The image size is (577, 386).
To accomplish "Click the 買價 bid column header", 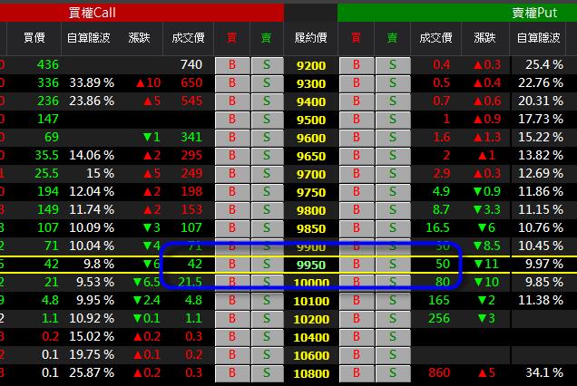I will coord(34,38).
